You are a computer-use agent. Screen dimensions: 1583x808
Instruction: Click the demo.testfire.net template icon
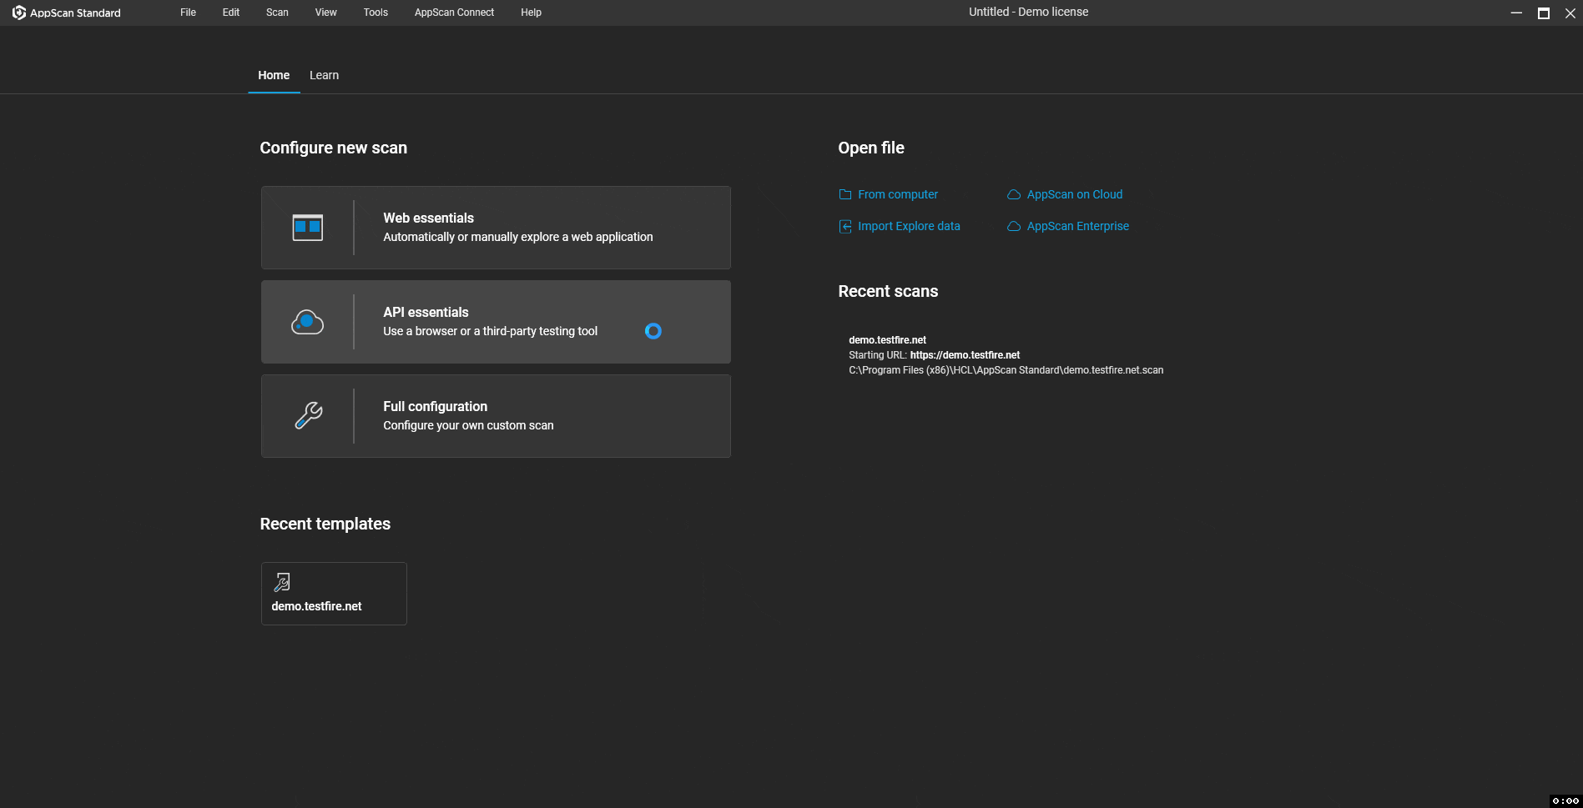tap(282, 582)
